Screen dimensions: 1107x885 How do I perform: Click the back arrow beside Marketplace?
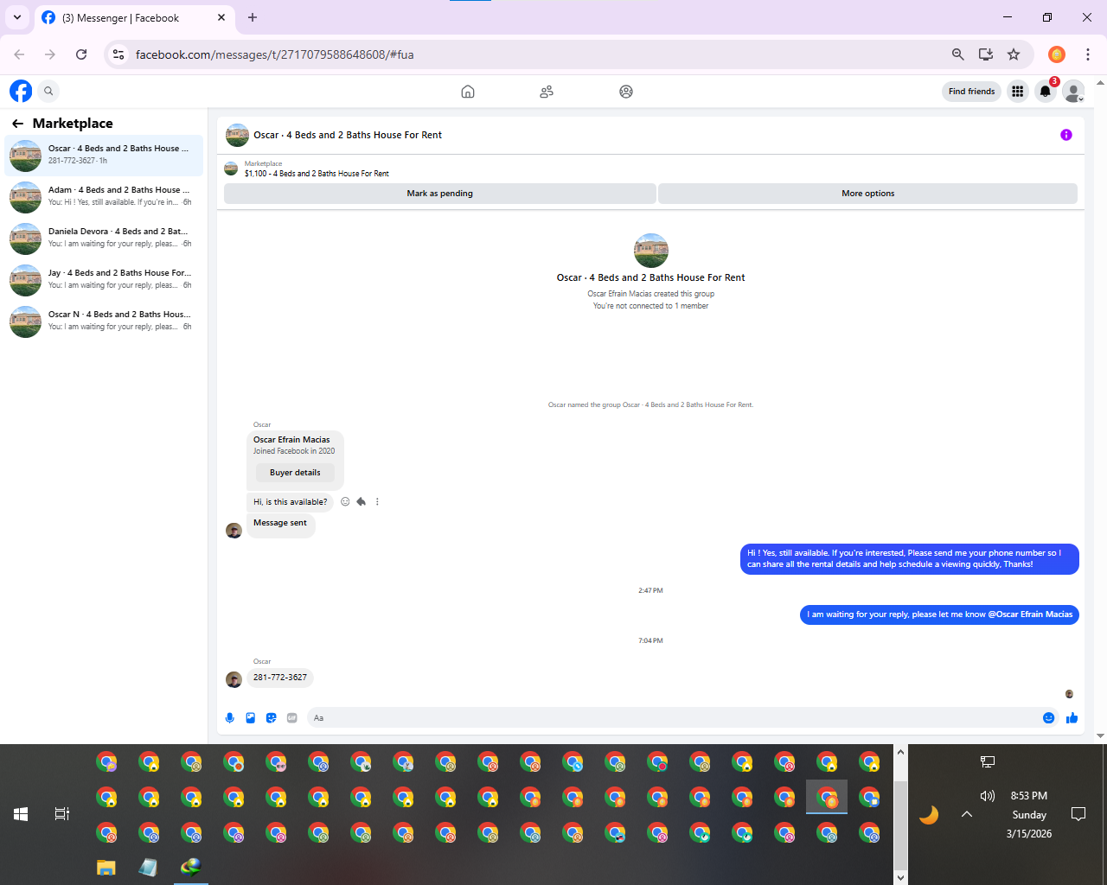point(17,124)
